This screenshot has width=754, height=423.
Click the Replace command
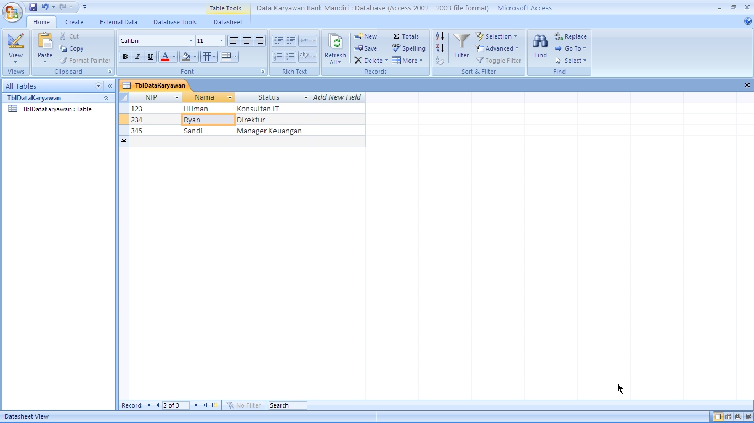coord(571,36)
